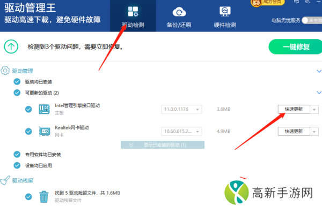Toggle the 专用软件均已安装 checkmark
This screenshot has height=206, width=322.
(17, 155)
